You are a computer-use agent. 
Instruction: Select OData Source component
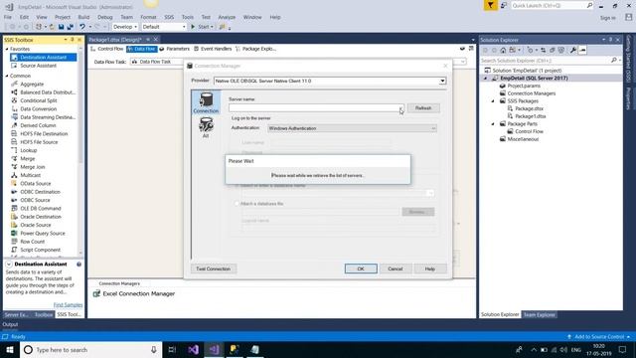tap(36, 183)
